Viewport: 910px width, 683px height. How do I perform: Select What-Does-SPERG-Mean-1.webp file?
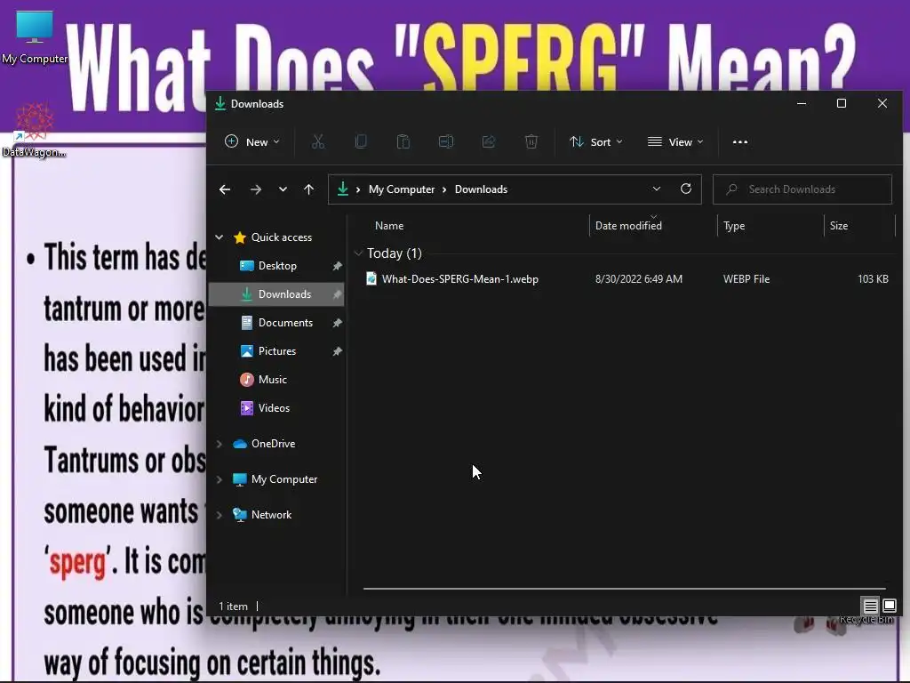point(460,279)
